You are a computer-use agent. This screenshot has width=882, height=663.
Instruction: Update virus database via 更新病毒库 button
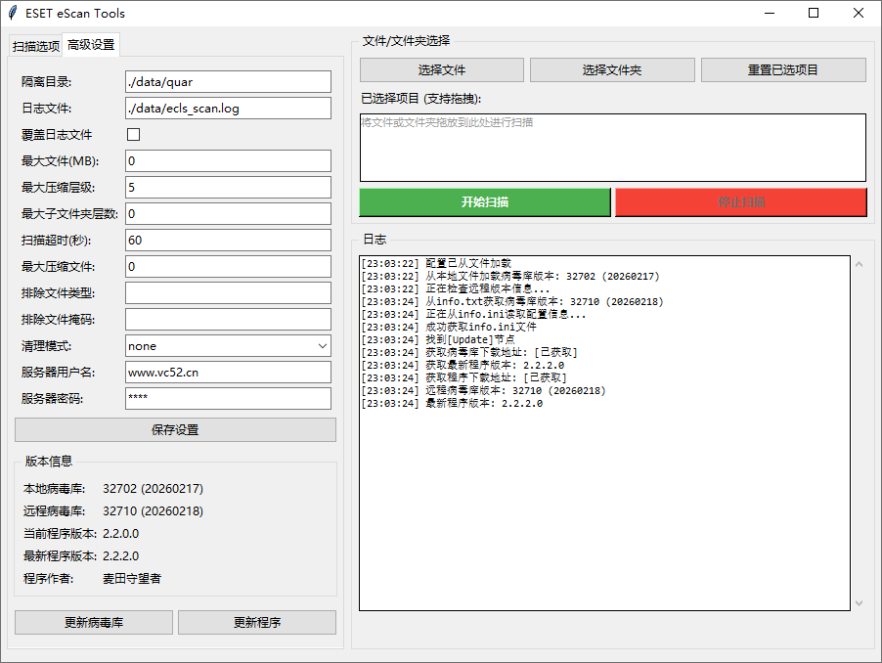click(93, 622)
